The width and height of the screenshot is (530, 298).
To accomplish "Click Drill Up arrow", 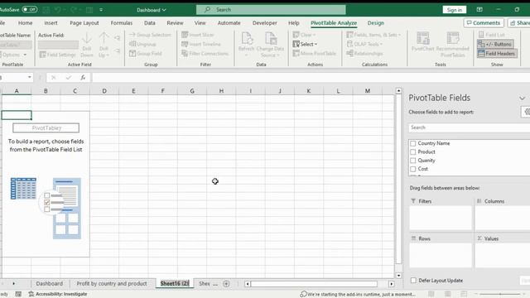I will coord(104,45).
